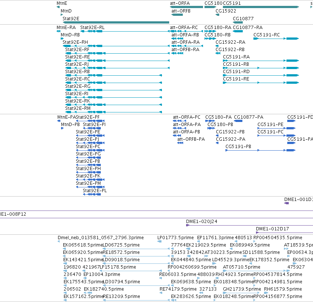The height and width of the screenshot is (302, 313).
Task: Select polypeptide CG5191-PE
Action: point(277,128)
